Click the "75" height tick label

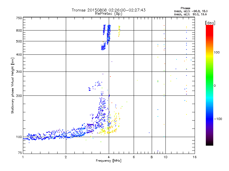point(20,153)
